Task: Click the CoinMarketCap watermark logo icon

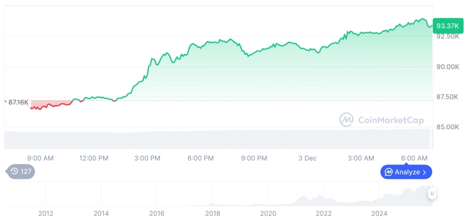Action: click(346, 120)
